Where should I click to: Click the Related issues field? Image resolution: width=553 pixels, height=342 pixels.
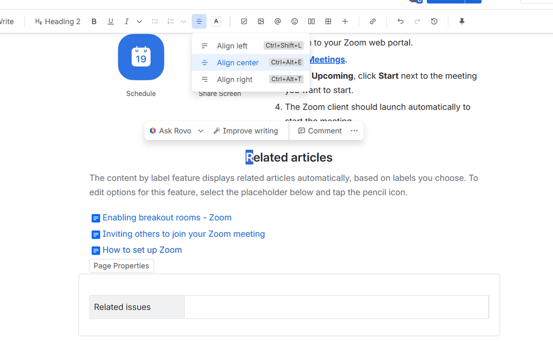pyautogui.click(x=122, y=307)
